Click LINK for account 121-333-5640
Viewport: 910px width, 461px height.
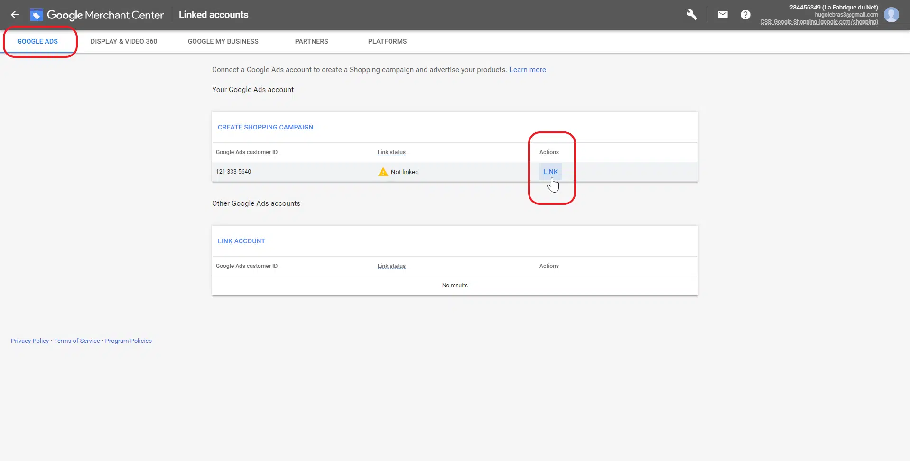[x=550, y=172]
